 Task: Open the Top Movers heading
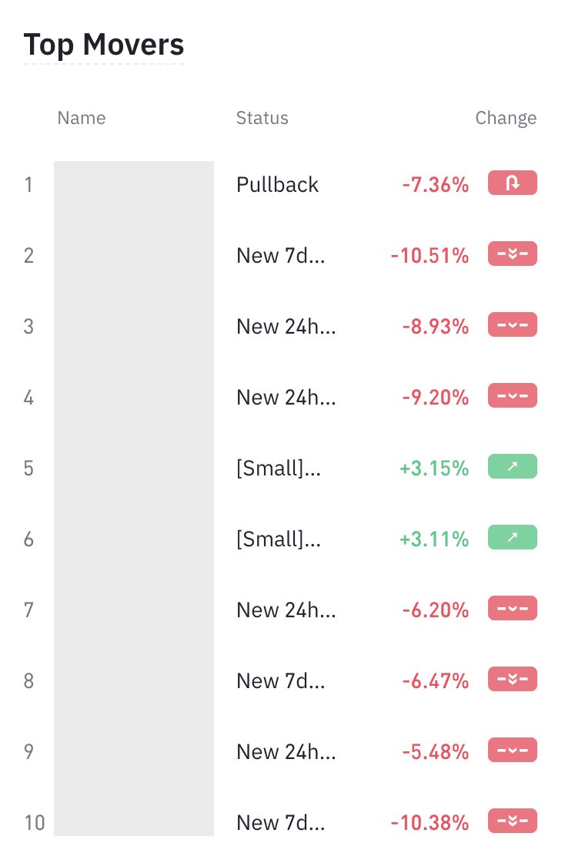pos(104,45)
